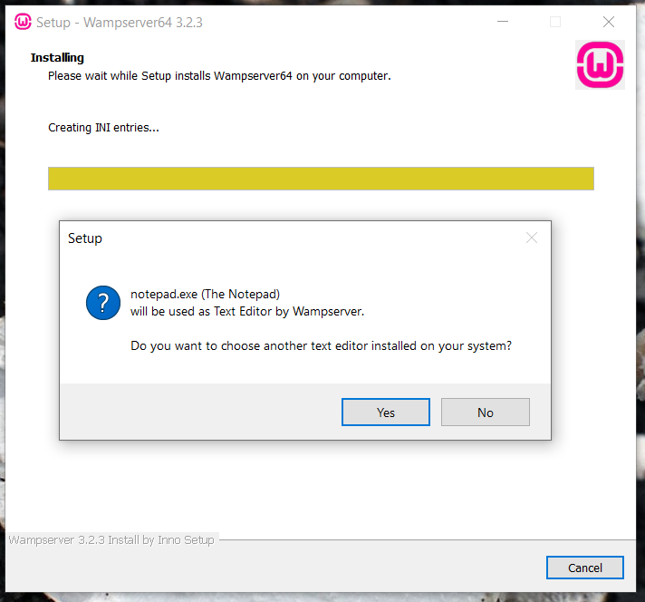Click the 'Setup' dialog title text
Viewport: 645px width, 602px height.
click(85, 238)
